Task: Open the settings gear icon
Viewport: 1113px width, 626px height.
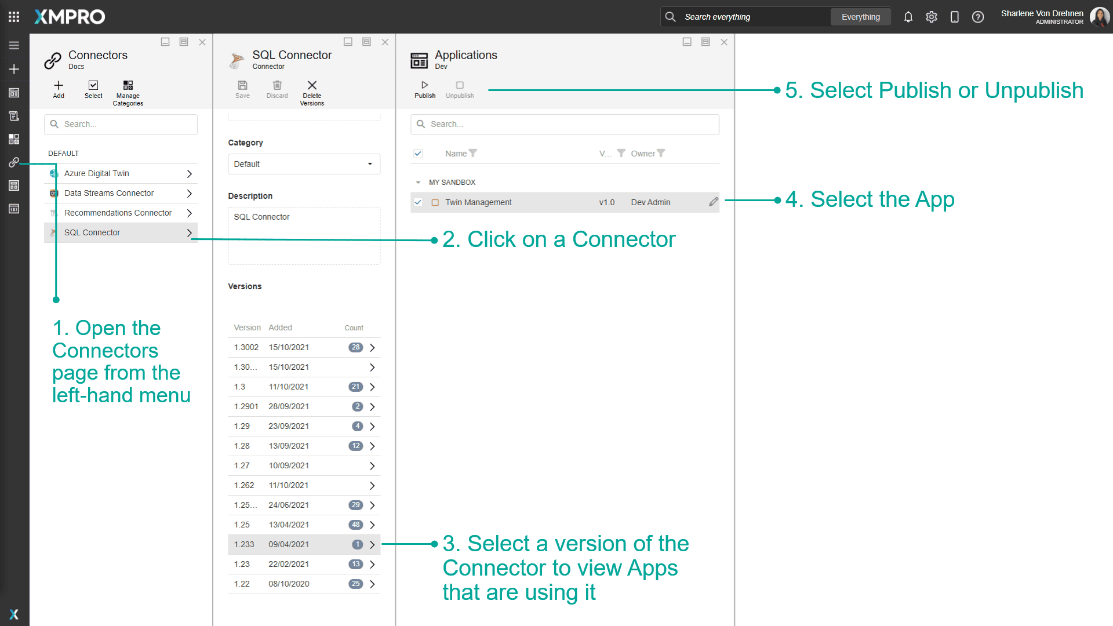Action: (x=932, y=17)
